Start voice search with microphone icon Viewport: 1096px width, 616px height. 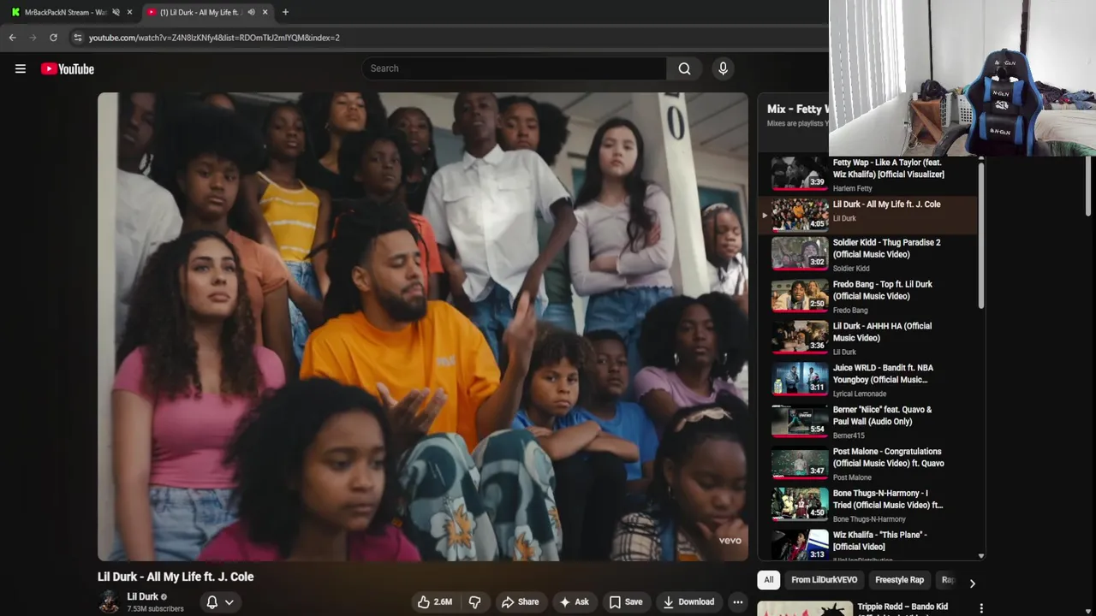click(723, 68)
